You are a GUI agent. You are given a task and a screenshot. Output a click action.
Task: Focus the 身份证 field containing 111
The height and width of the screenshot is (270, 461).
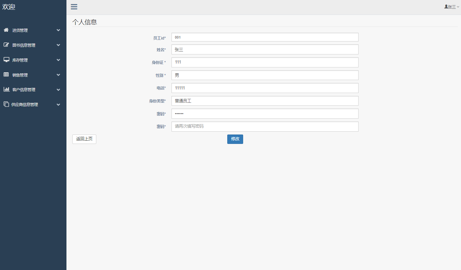(x=265, y=62)
